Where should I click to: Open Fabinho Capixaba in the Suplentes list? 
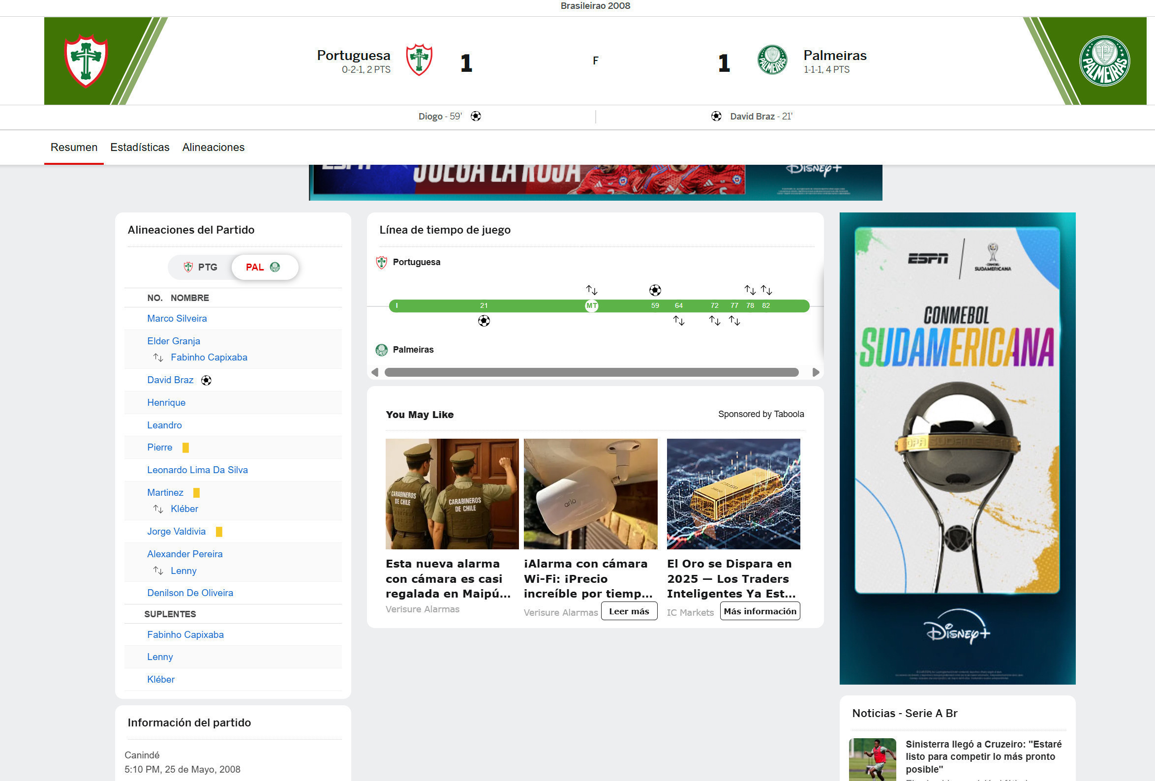tap(185, 635)
